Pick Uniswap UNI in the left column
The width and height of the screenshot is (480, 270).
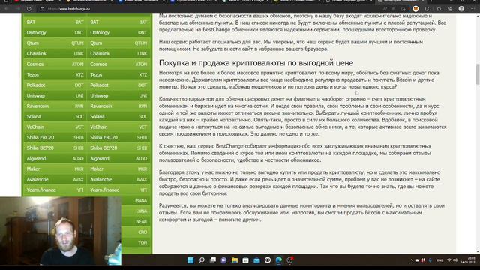tap(55, 95)
